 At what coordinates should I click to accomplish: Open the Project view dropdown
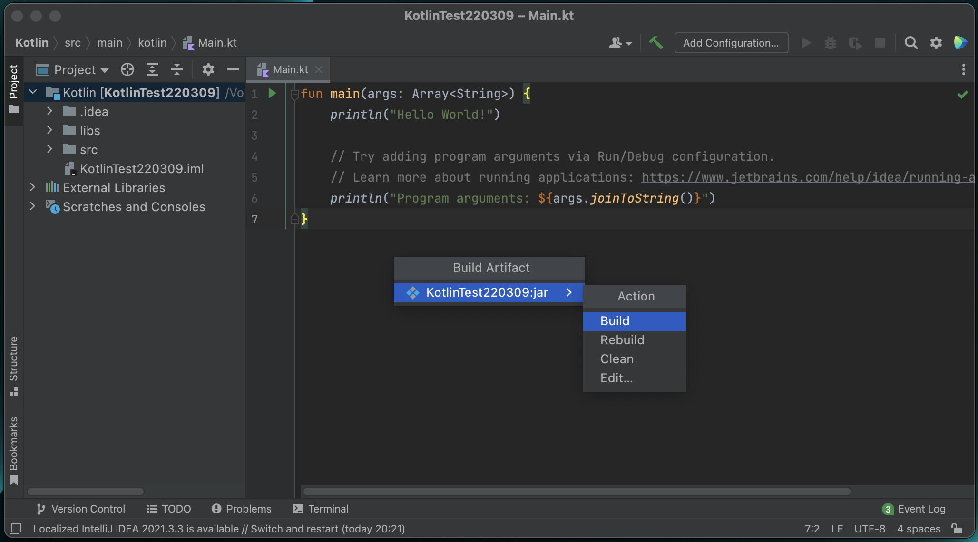[x=73, y=69]
